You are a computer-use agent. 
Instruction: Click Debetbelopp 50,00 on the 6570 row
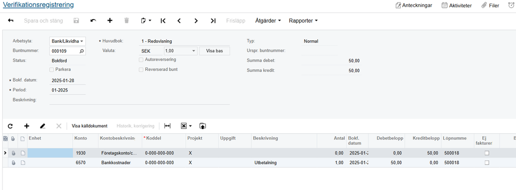point(386,163)
